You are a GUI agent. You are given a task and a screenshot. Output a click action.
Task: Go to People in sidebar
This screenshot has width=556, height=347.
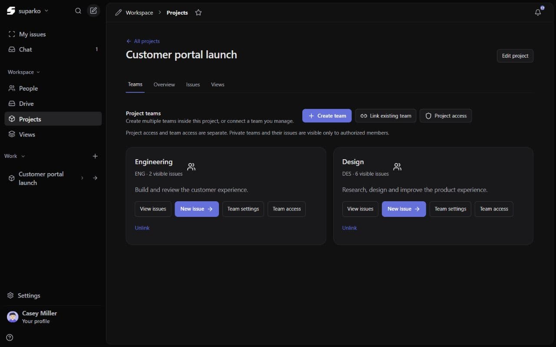[53, 88]
